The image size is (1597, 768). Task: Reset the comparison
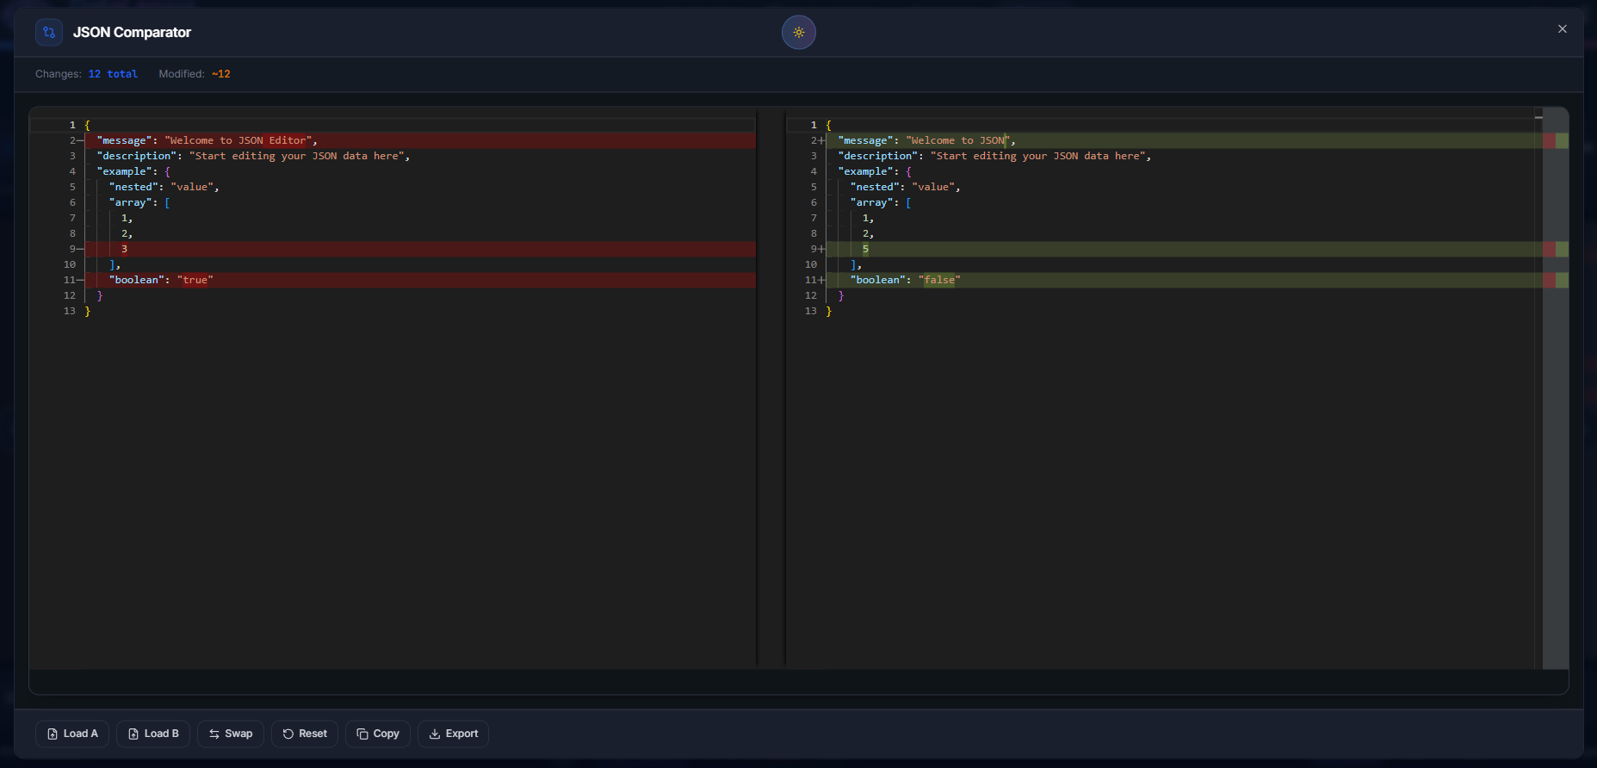pos(305,734)
